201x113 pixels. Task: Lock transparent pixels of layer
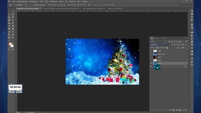click(x=158, y=48)
